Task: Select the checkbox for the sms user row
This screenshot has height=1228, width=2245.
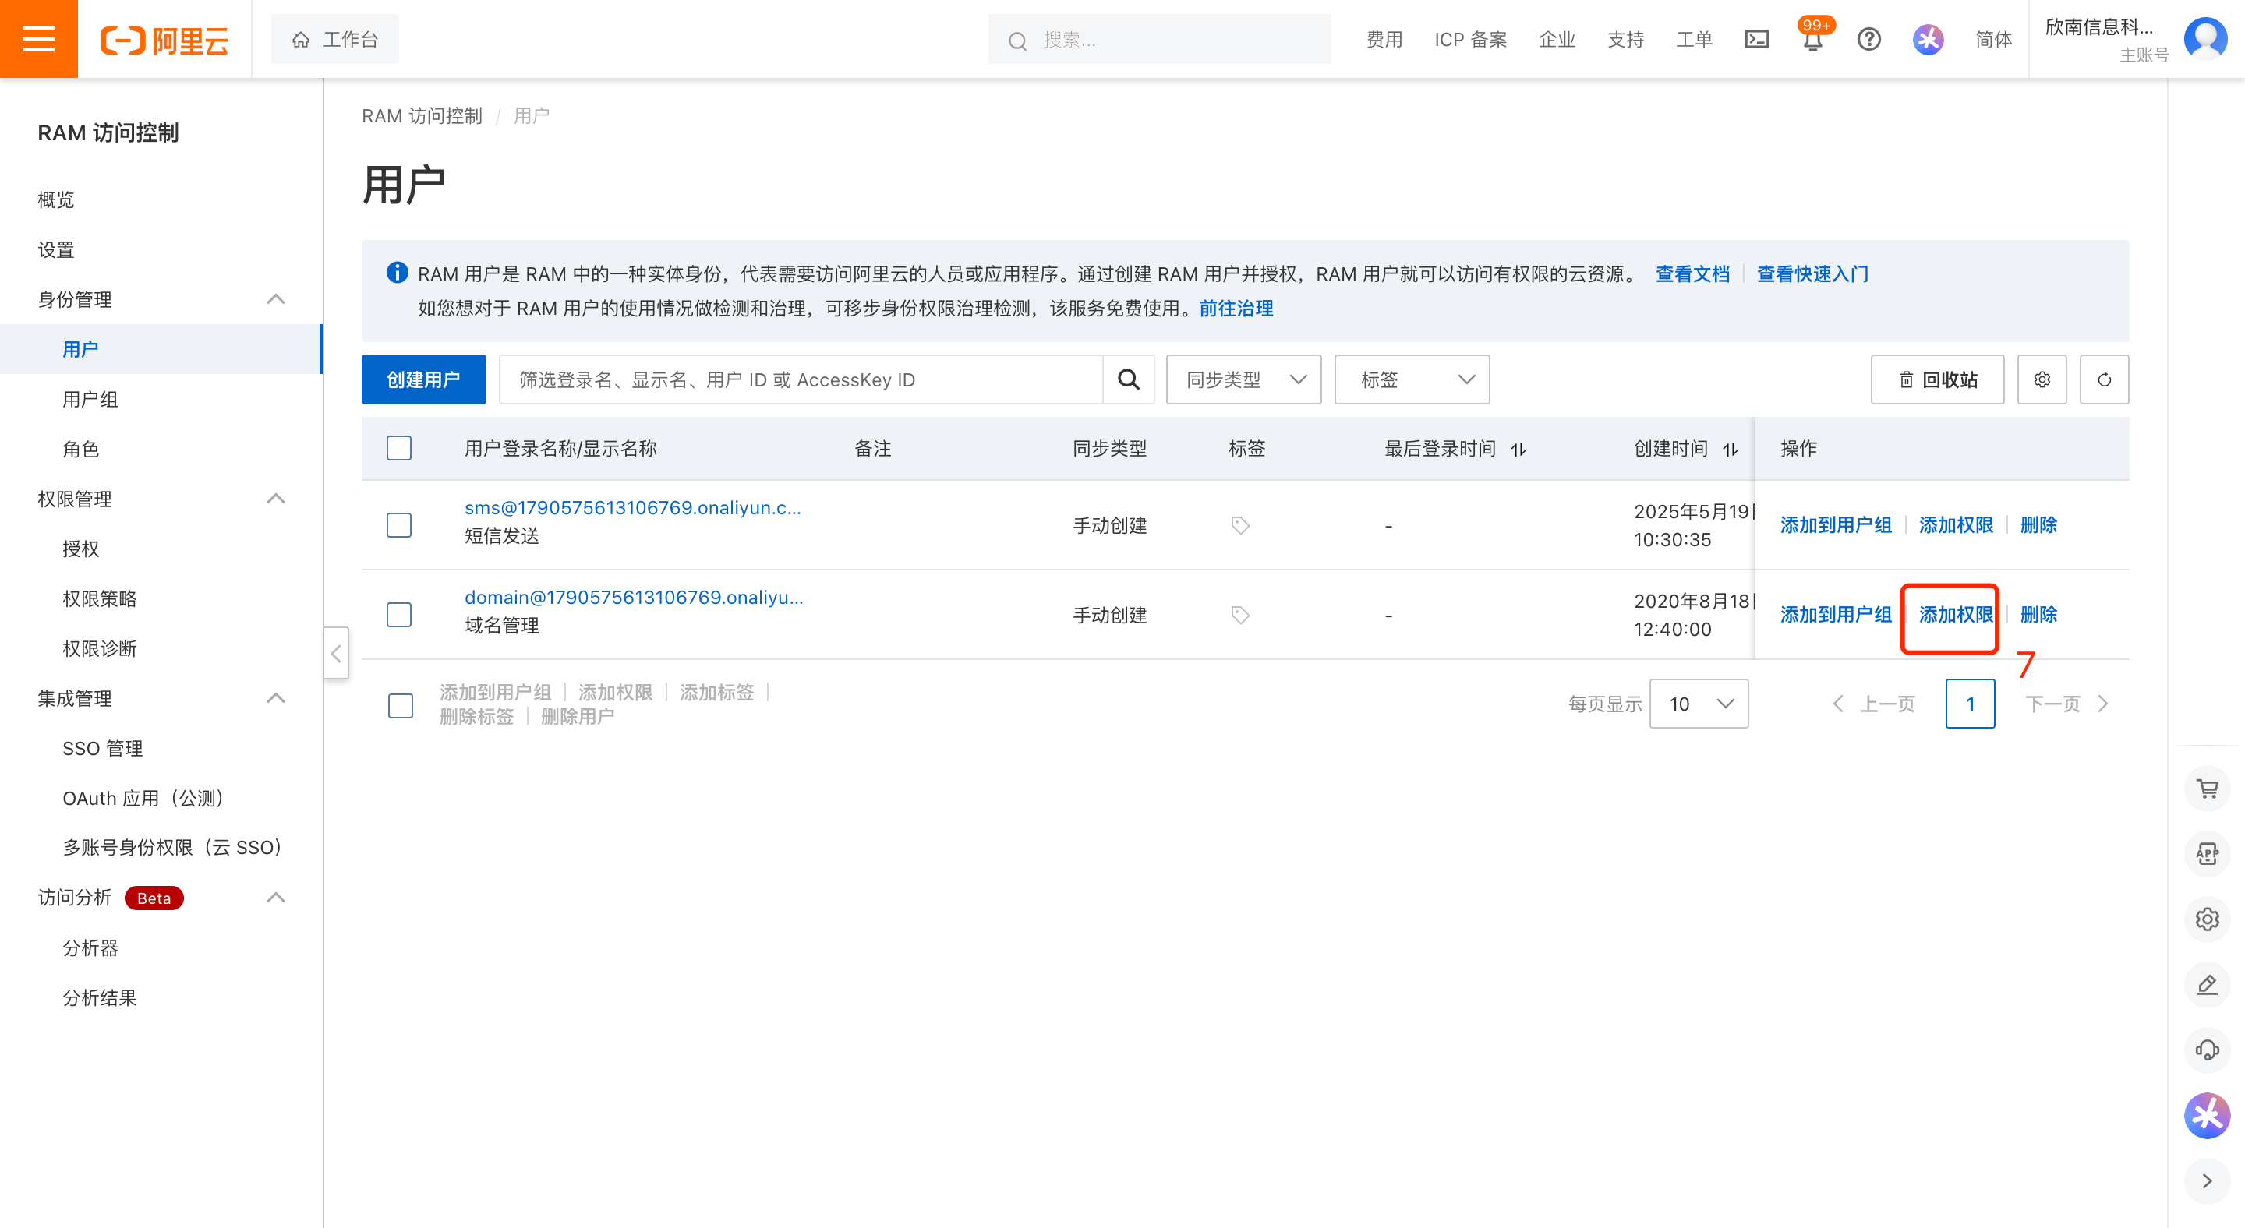Action: tap(399, 525)
